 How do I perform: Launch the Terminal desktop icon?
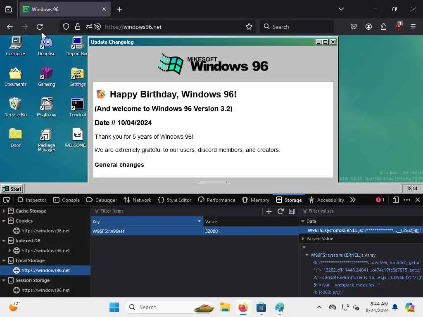coord(77,107)
